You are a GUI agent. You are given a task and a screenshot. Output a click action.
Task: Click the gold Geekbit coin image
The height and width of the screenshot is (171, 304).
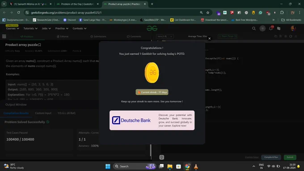click(152, 73)
